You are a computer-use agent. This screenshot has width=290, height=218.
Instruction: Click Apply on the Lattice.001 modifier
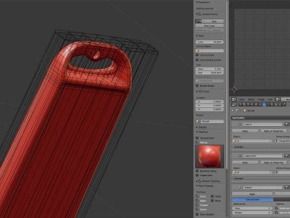point(245,162)
